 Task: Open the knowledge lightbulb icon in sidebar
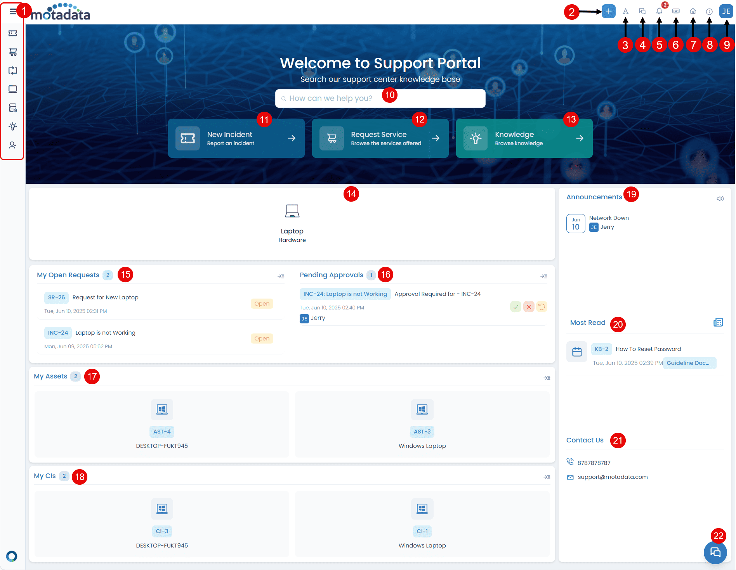13,126
